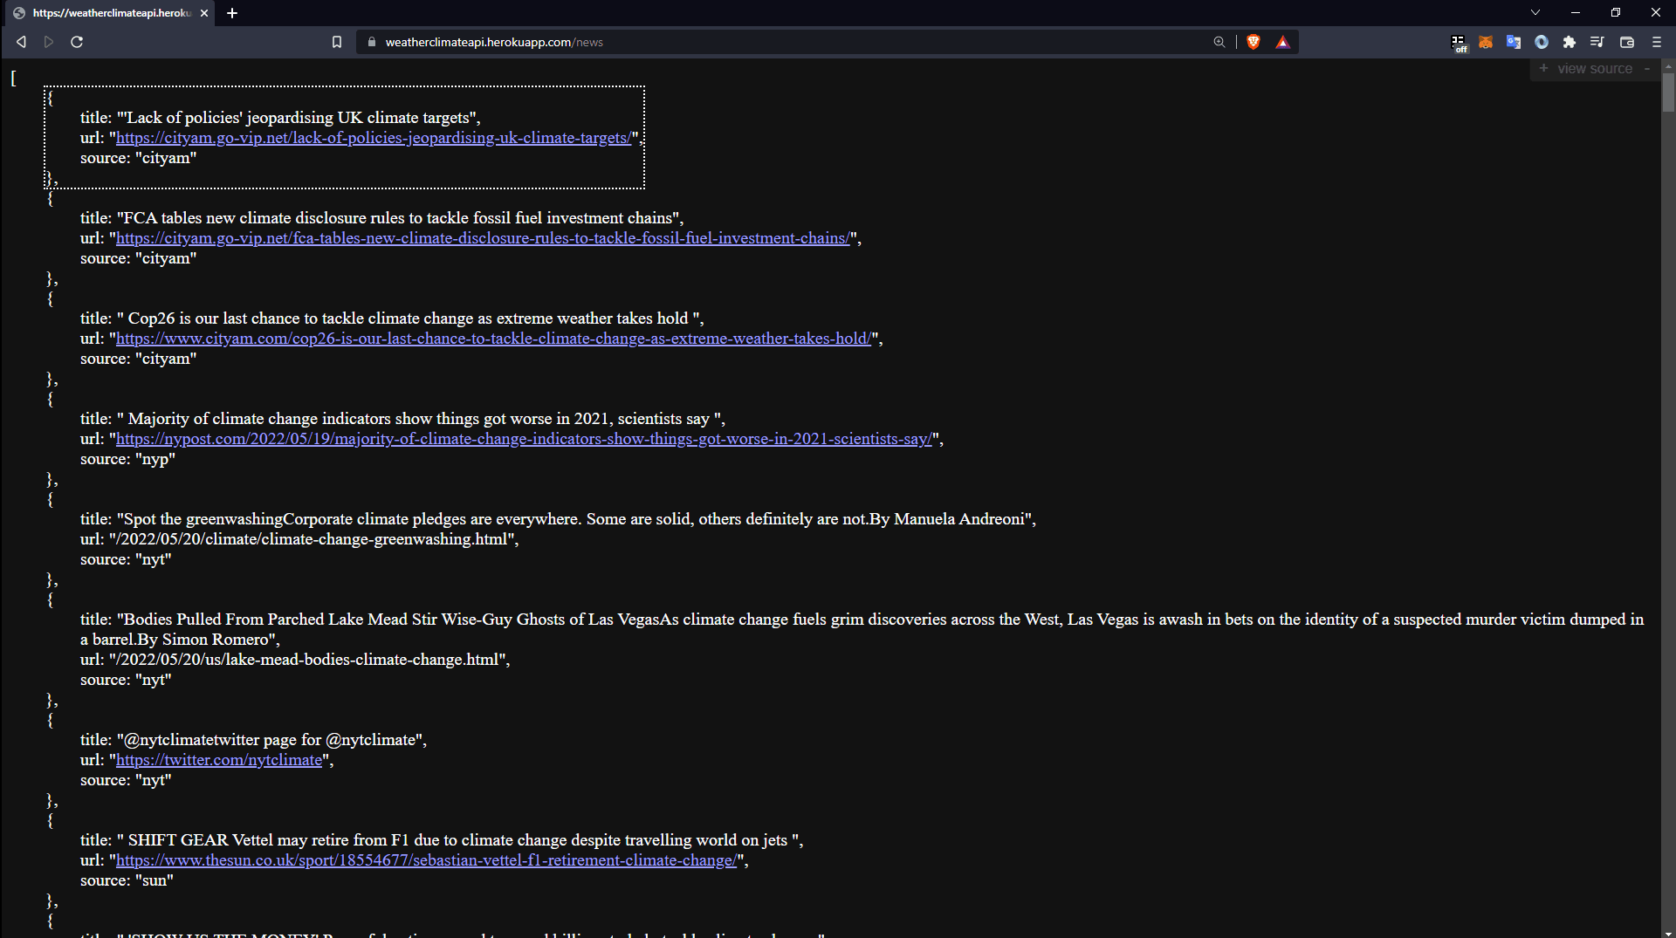Open the blue circle extension icon
The height and width of the screenshot is (938, 1676).
point(1542,42)
